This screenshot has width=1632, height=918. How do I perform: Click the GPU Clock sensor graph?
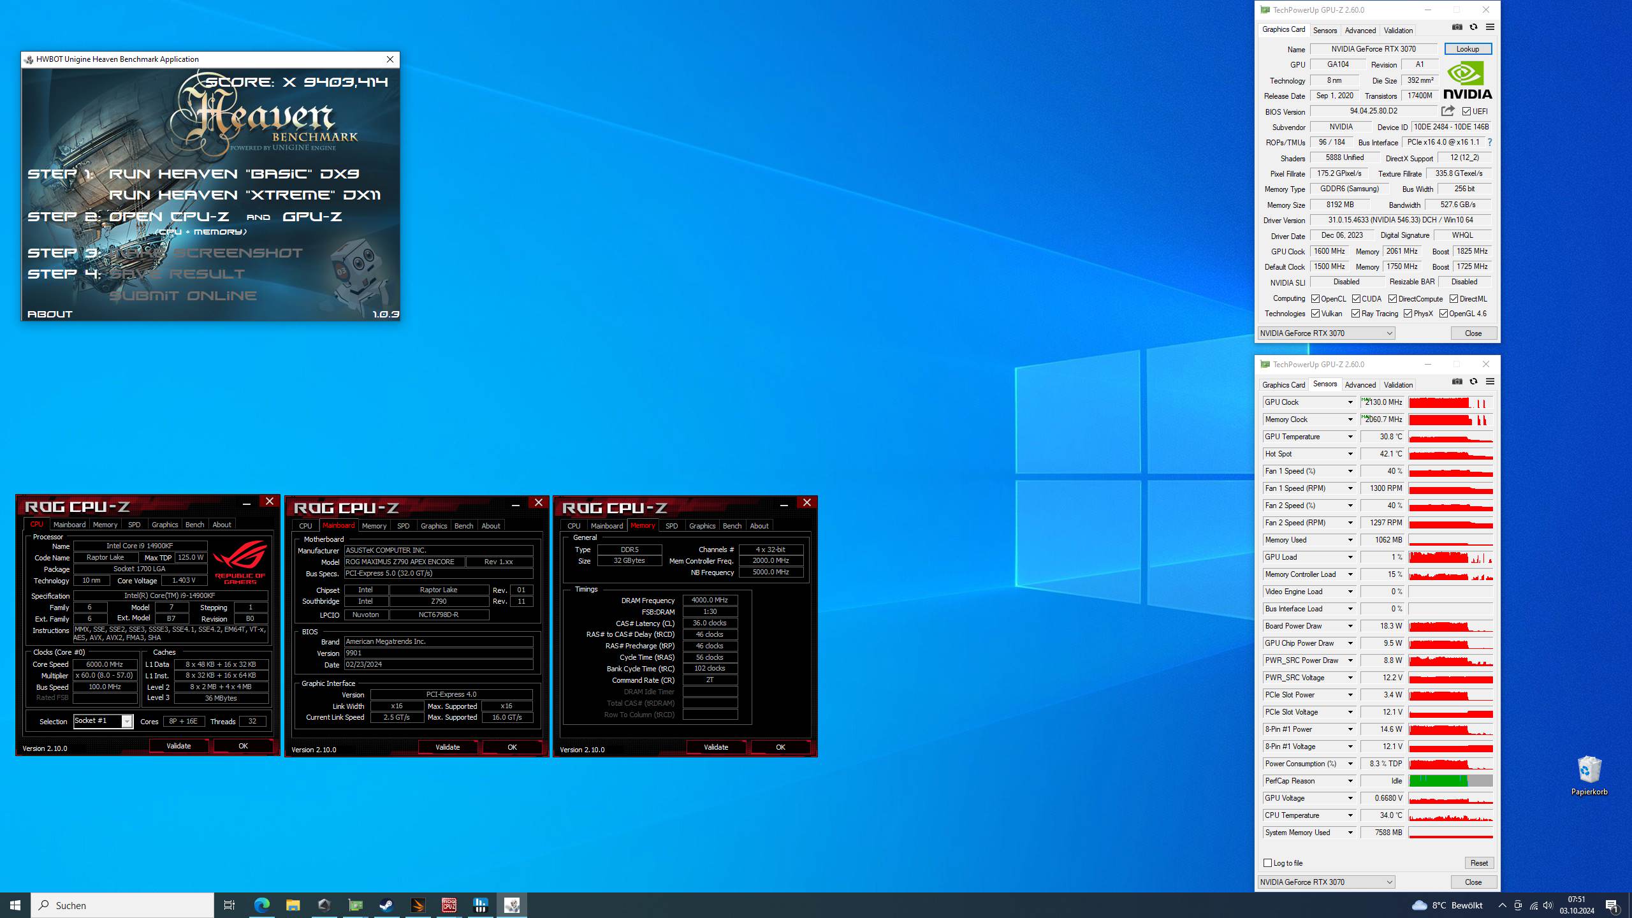pyautogui.click(x=1450, y=402)
